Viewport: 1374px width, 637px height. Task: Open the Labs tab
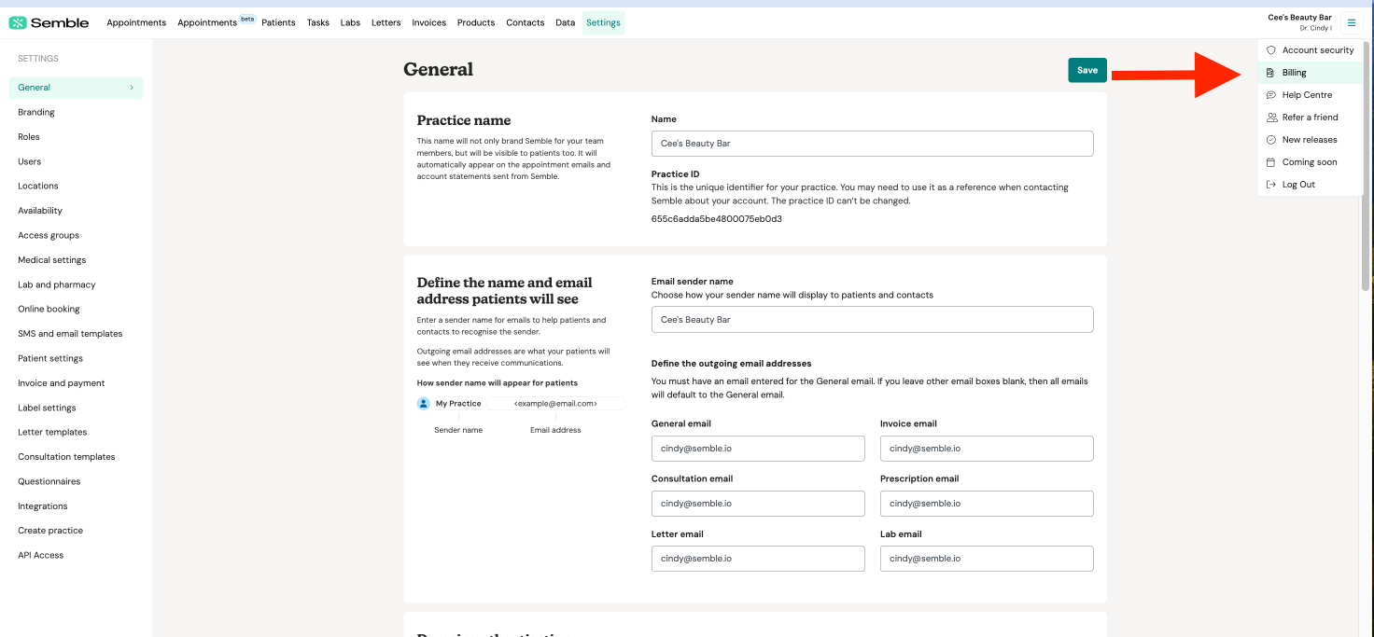(350, 22)
